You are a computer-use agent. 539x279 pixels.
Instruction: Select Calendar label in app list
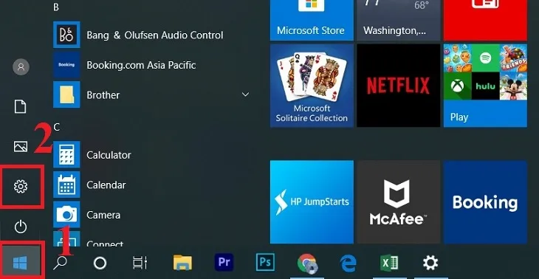click(x=106, y=185)
